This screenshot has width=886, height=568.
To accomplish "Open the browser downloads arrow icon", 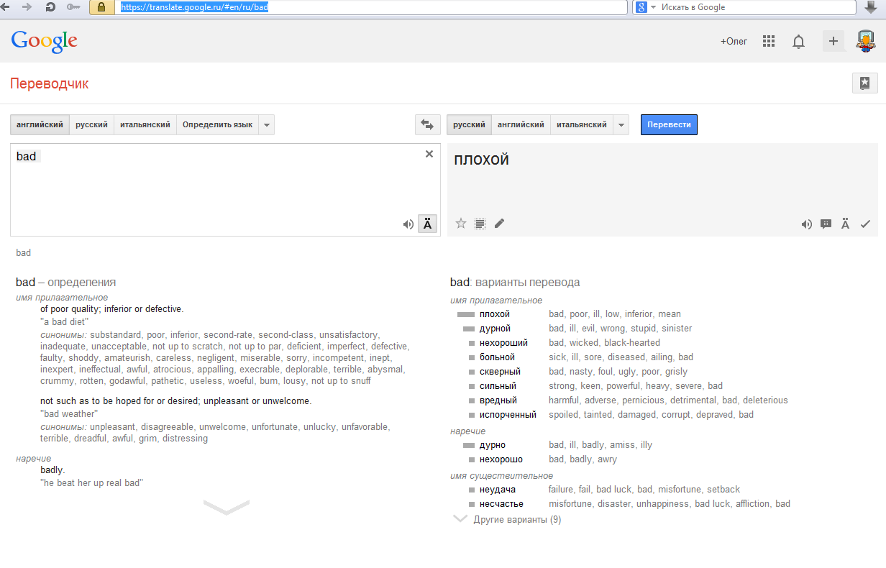I will pyautogui.click(x=870, y=7).
